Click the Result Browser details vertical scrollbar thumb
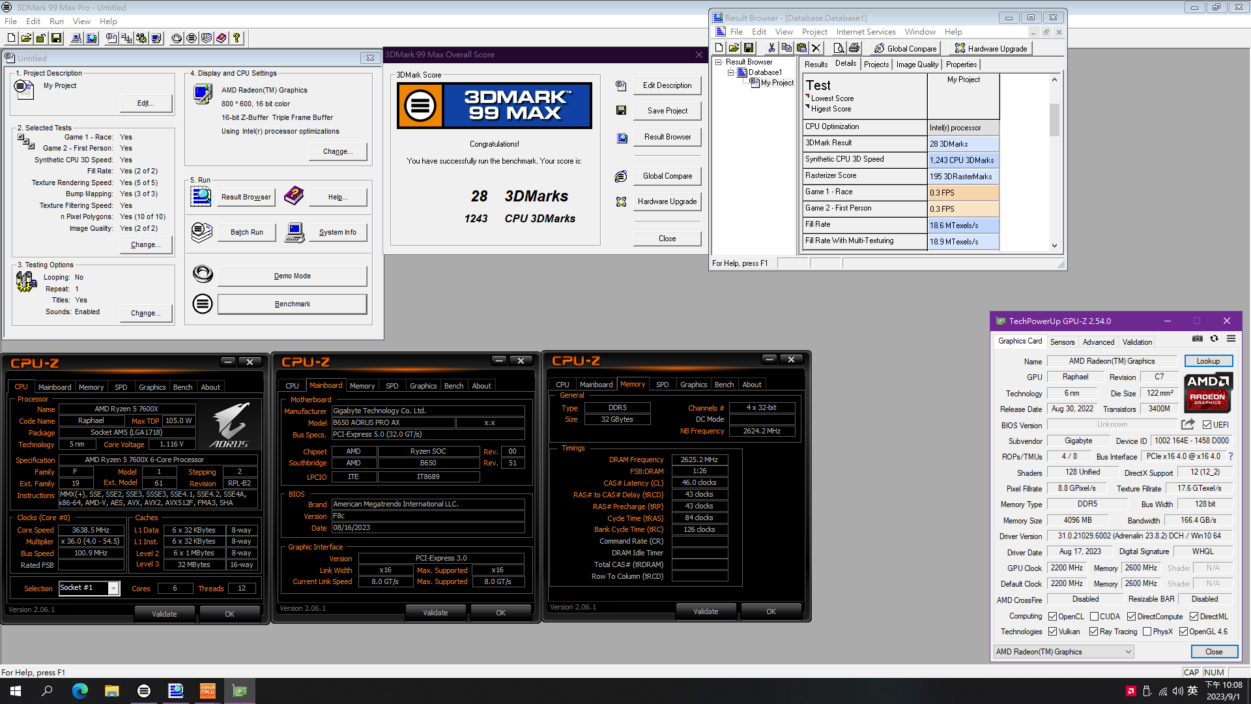1251x704 pixels. click(1054, 119)
